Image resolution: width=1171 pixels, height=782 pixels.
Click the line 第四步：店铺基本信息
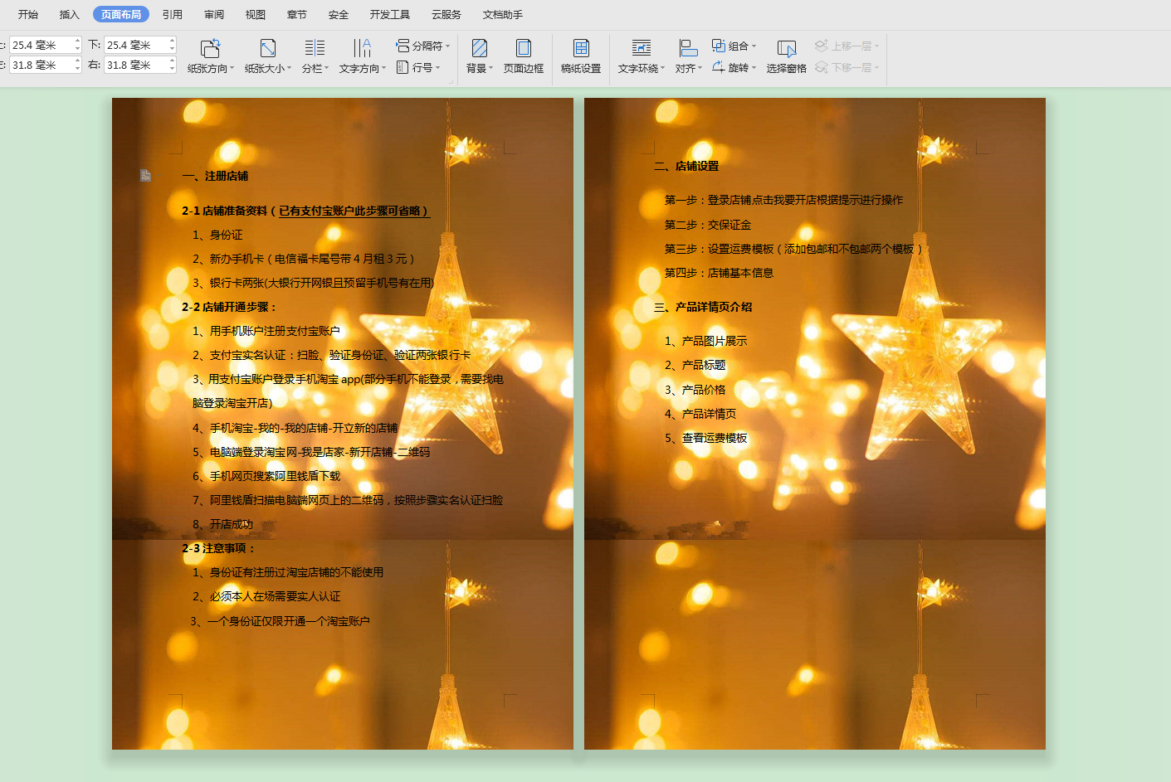[x=719, y=273]
